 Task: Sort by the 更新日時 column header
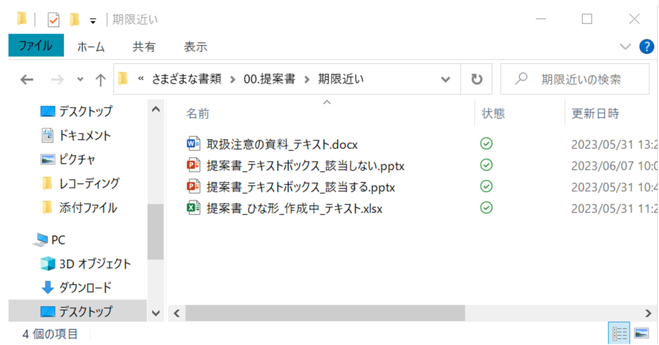[595, 114]
